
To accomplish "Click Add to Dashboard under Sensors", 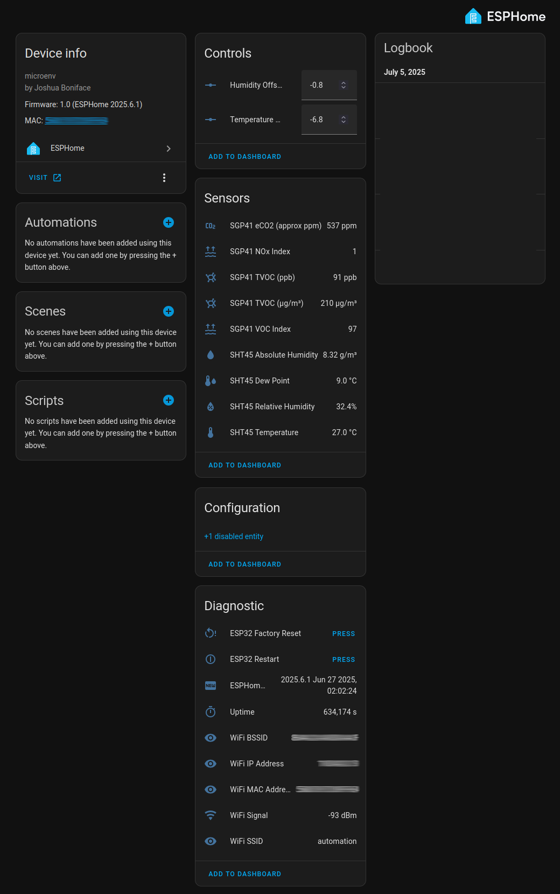I will (244, 465).
